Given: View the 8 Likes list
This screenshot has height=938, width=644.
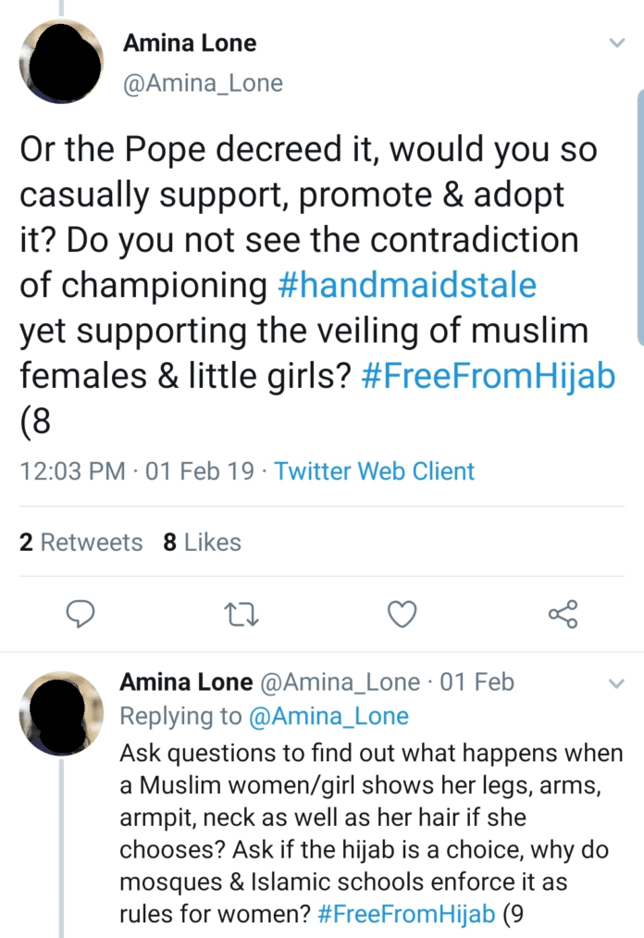Looking at the screenshot, I should [202, 542].
